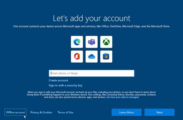
Task: Open the Terms of Use link
Action: point(66,112)
